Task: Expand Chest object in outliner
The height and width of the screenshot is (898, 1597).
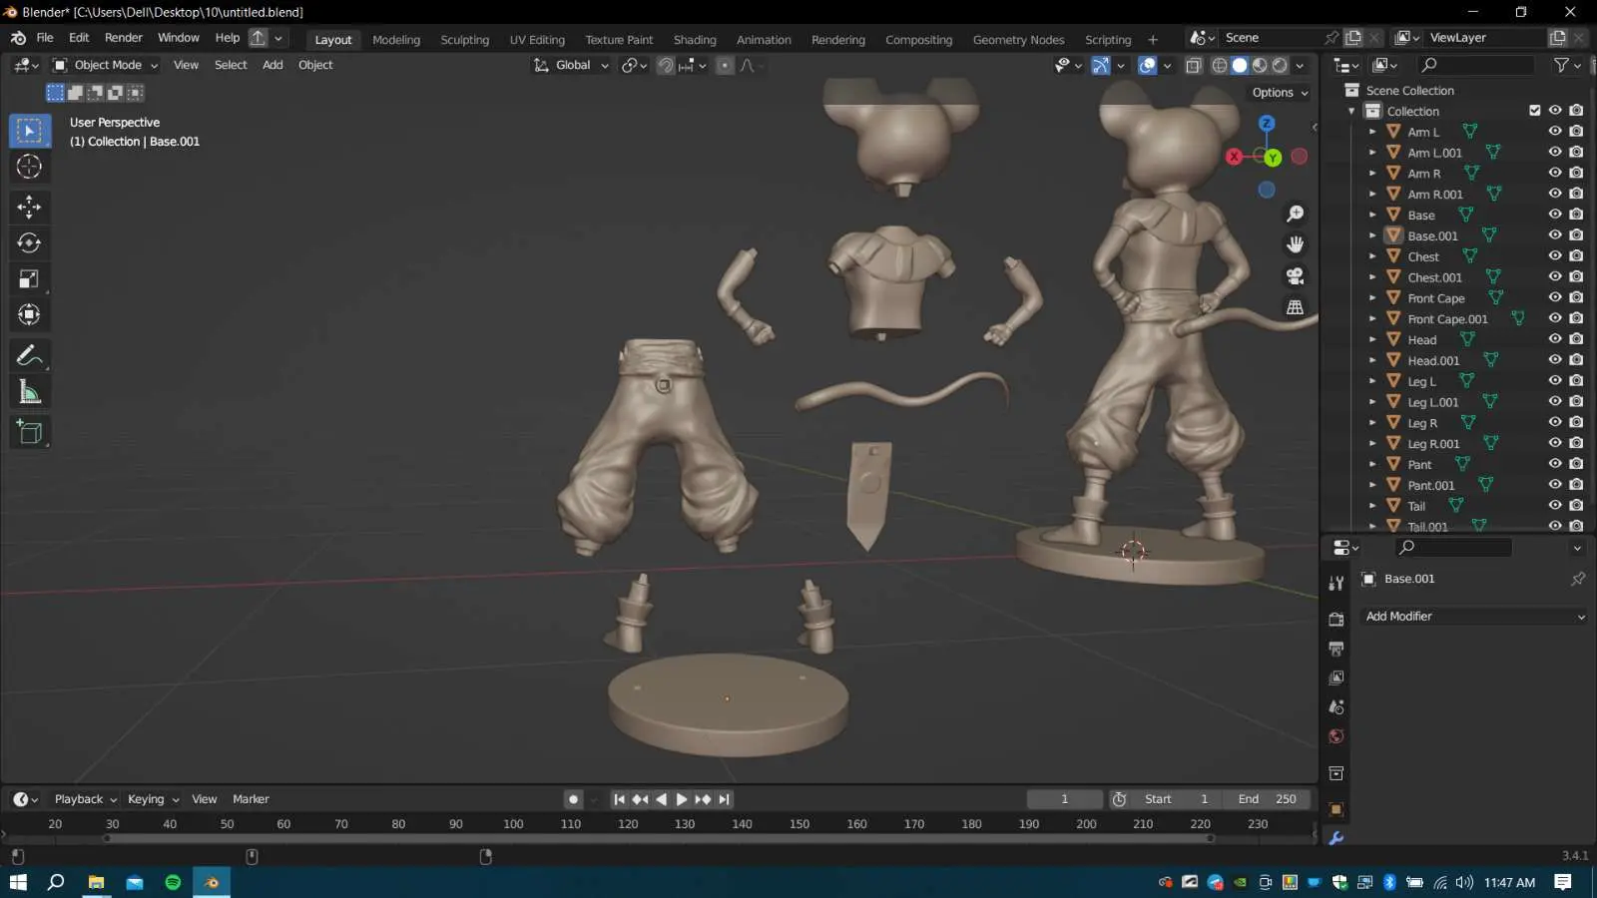Action: 1372,256
